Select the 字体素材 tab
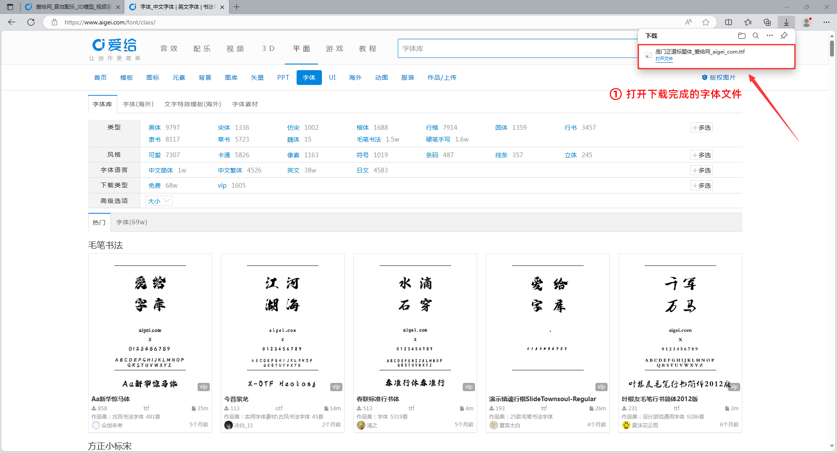Image resolution: width=837 pixels, height=453 pixels. (245, 104)
